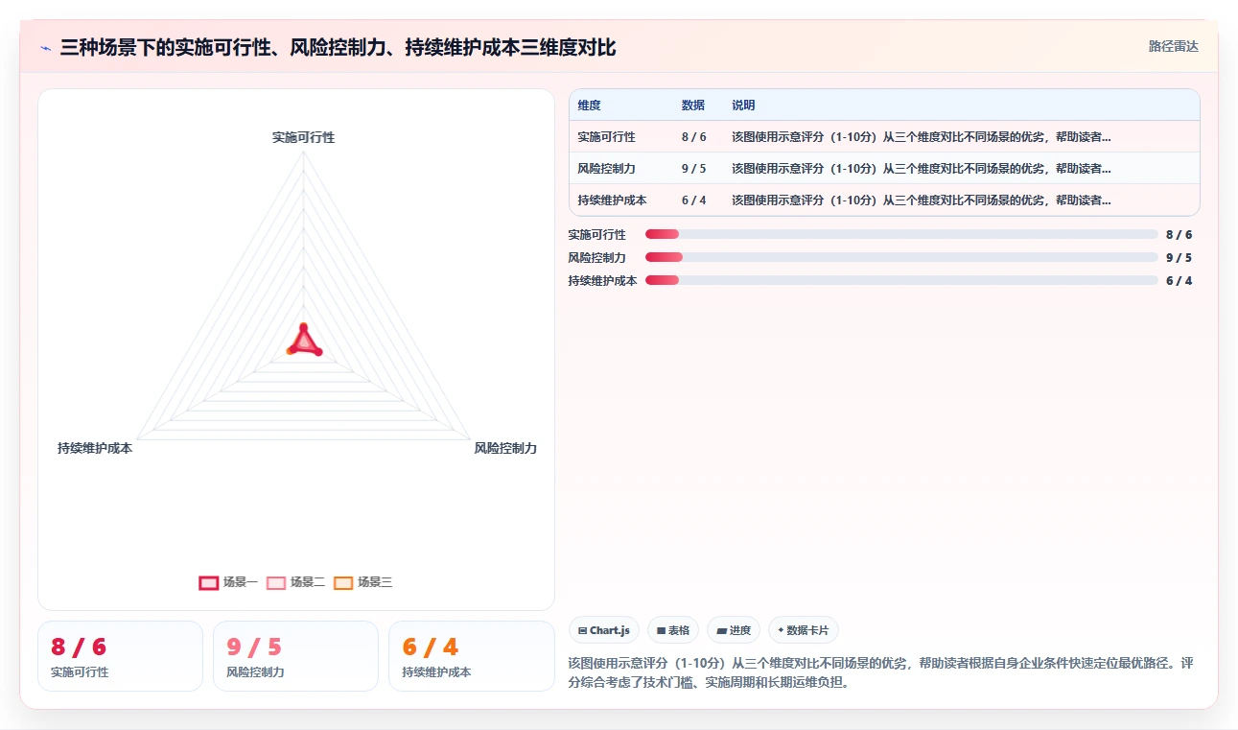
Task: Click the description paragraph below tags
Action: pos(880,672)
